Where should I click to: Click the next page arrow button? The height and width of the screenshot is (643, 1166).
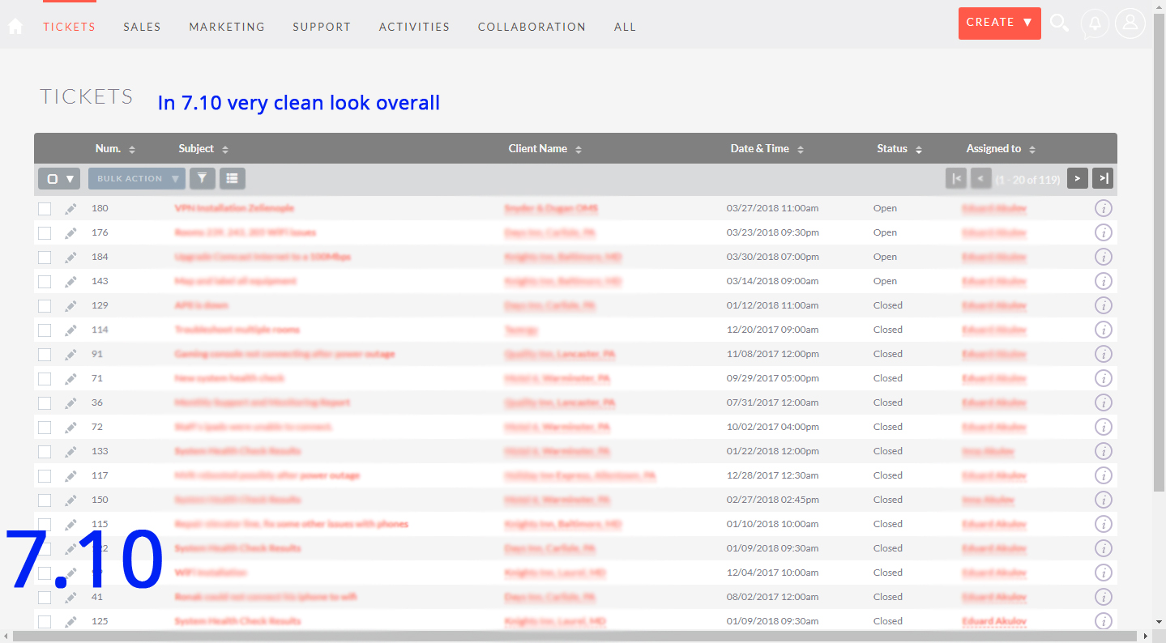pos(1077,178)
